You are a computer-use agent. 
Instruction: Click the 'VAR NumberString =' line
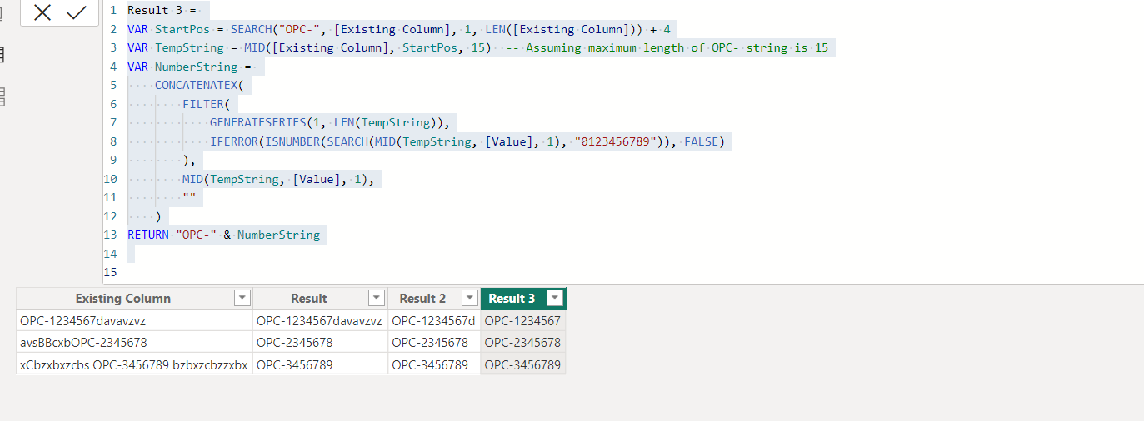[189, 67]
